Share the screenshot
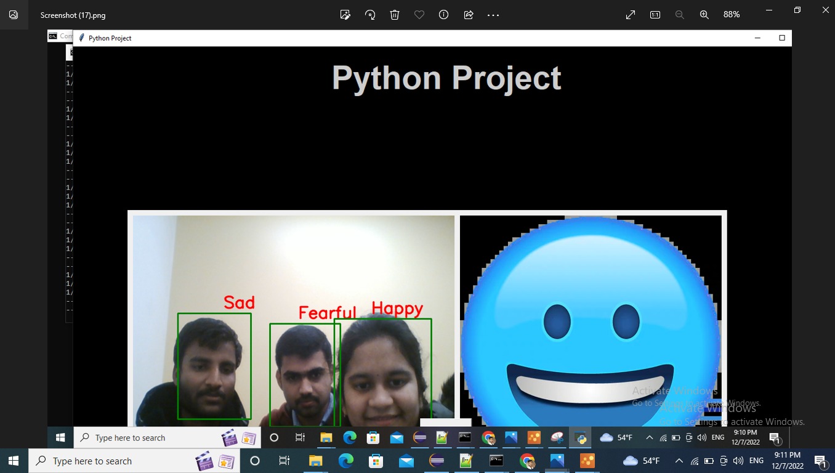The height and width of the screenshot is (473, 835). 468,14
